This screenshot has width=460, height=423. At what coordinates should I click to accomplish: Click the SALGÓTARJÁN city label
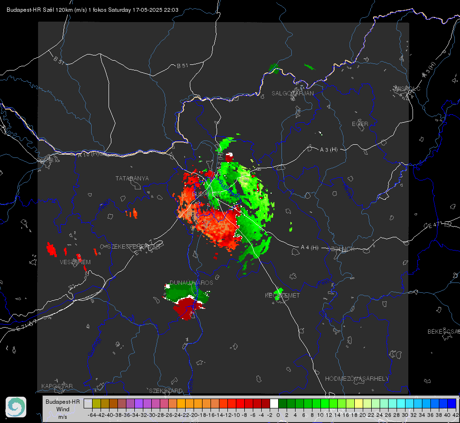292,94
